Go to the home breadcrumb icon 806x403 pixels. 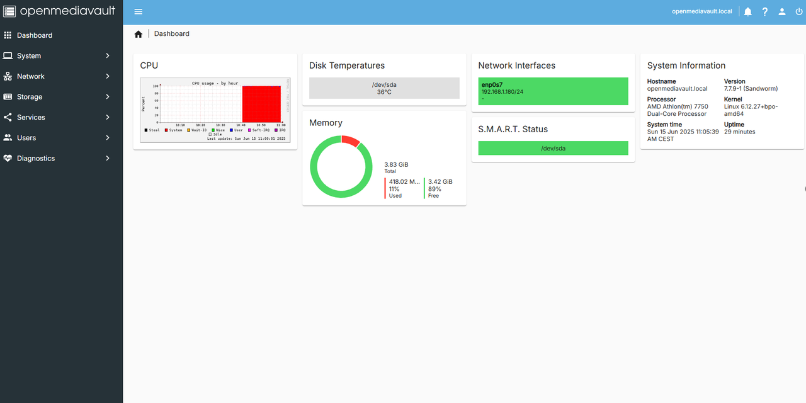pos(139,34)
